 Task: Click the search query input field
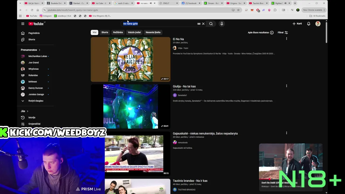159,24
